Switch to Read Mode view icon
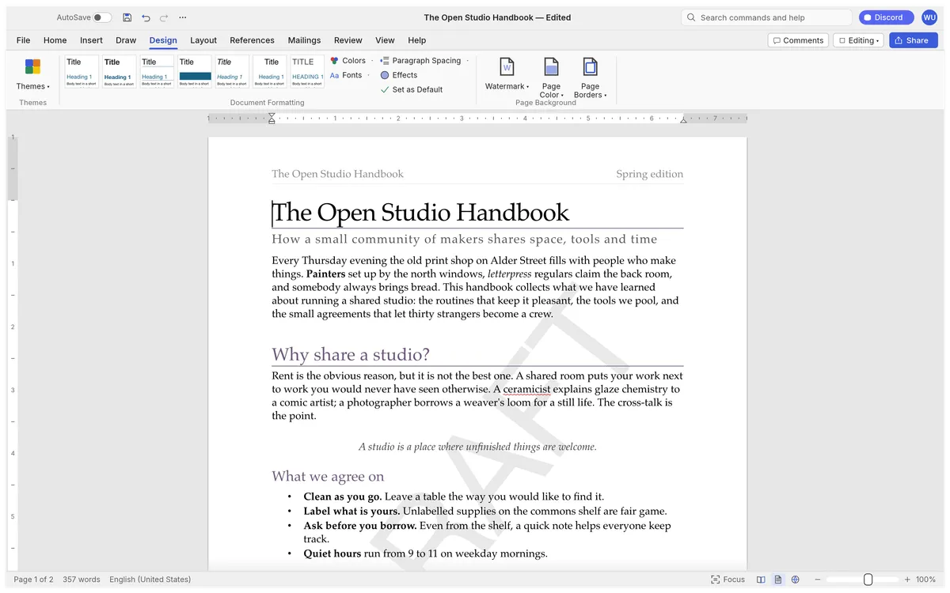 pyautogui.click(x=761, y=580)
